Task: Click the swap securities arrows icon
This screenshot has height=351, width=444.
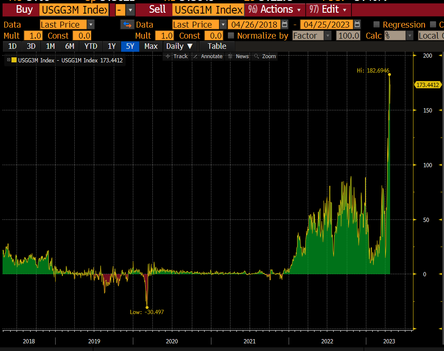Action: coord(127,25)
